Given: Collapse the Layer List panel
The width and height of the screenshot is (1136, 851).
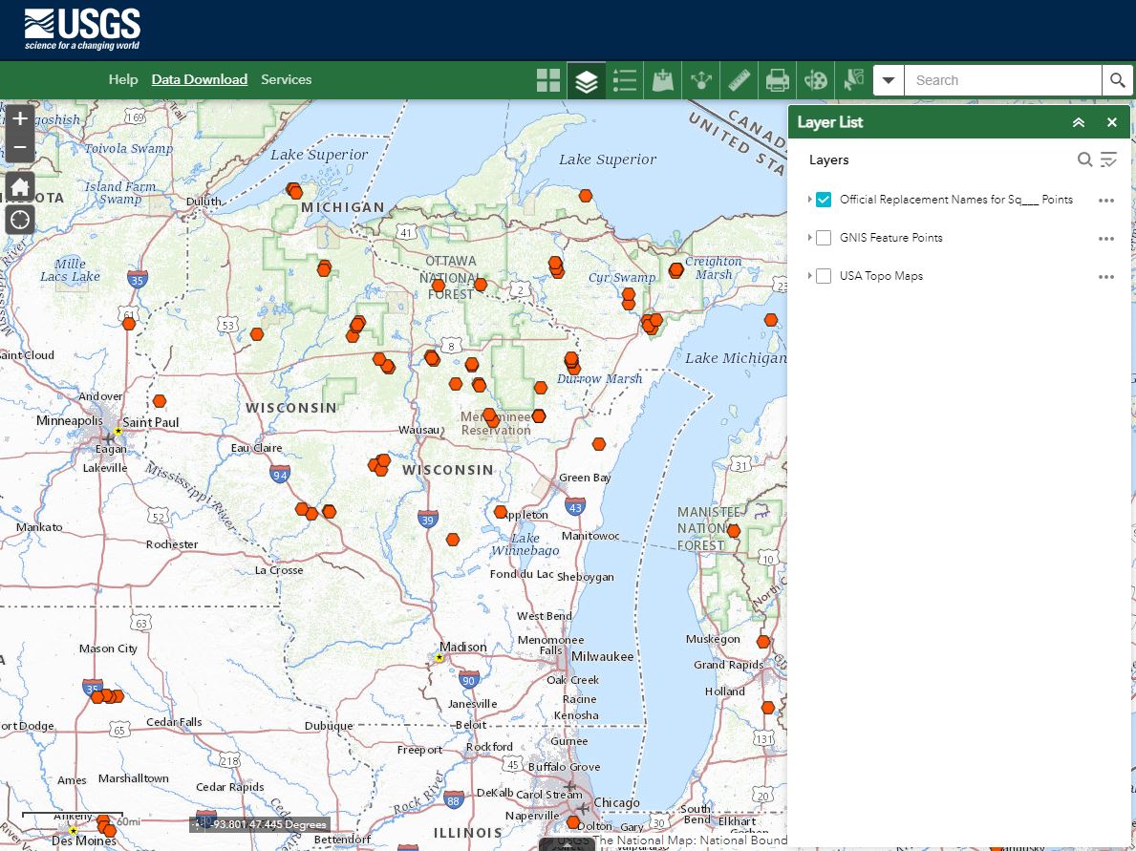Looking at the screenshot, I should 1079,122.
